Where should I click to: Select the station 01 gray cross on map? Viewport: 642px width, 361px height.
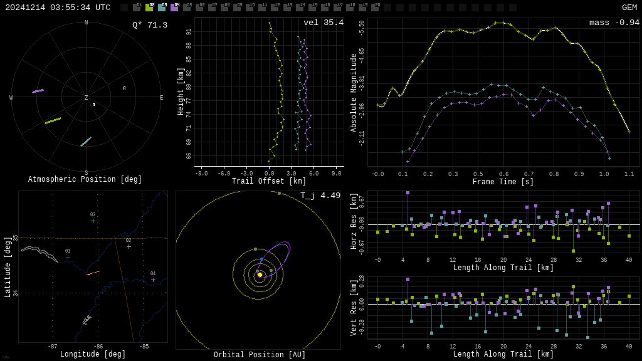68,257
